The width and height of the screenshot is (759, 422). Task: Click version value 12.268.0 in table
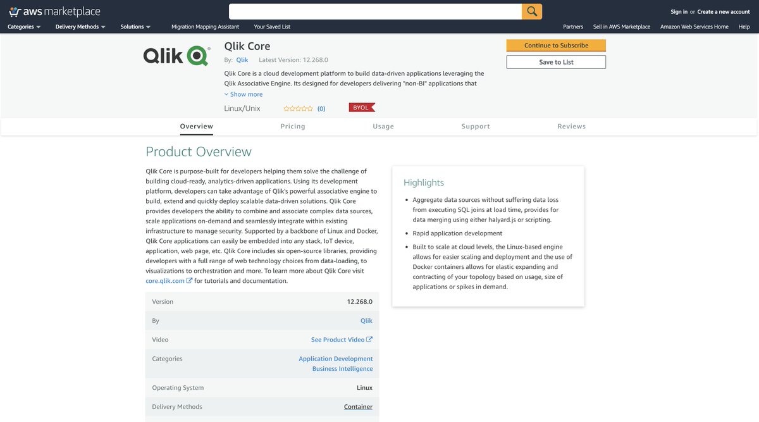point(360,302)
